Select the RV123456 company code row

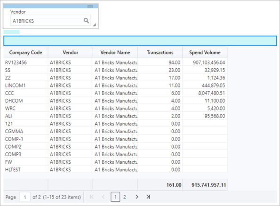point(115,63)
